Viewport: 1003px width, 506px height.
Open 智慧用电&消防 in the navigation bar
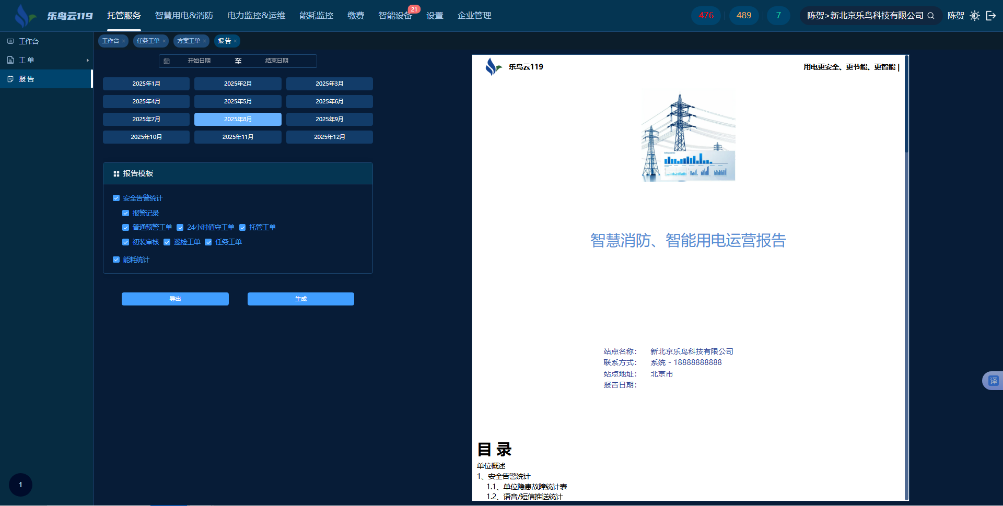tap(184, 16)
